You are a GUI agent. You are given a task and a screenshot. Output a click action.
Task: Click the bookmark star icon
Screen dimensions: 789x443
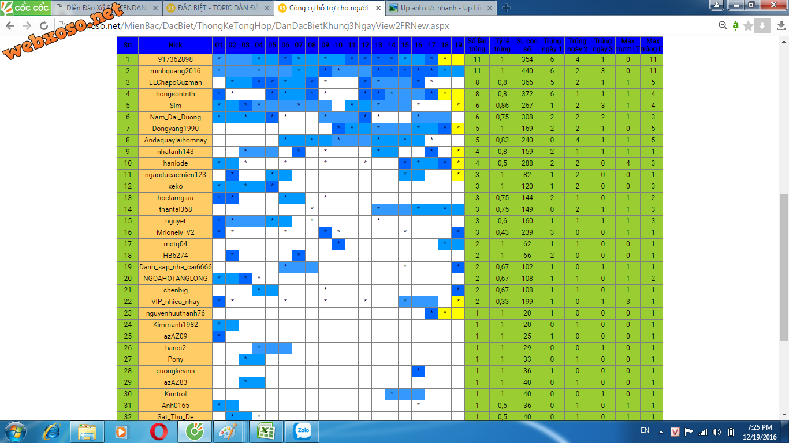point(748,26)
